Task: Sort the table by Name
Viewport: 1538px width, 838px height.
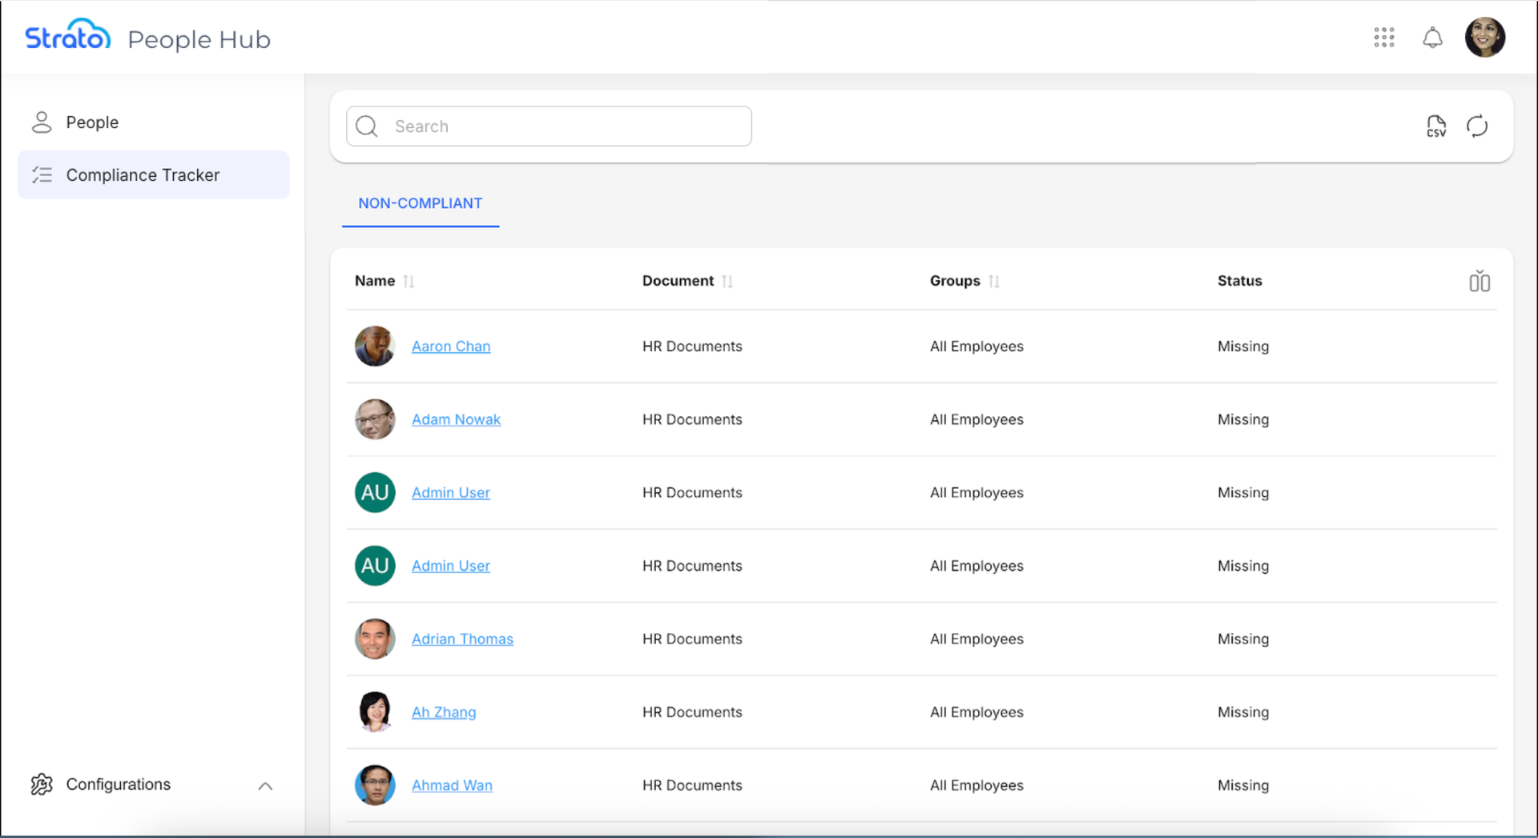Action: 409,281
